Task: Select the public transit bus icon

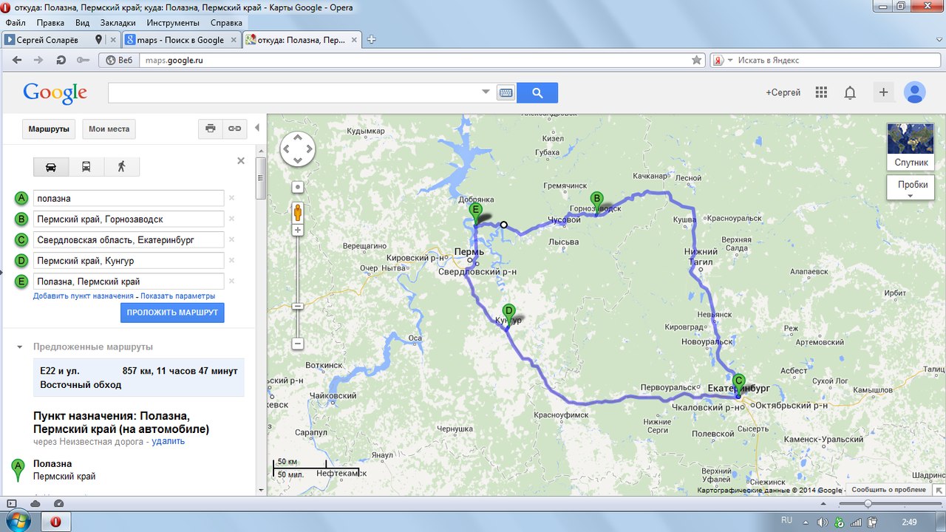Action: 86,167
